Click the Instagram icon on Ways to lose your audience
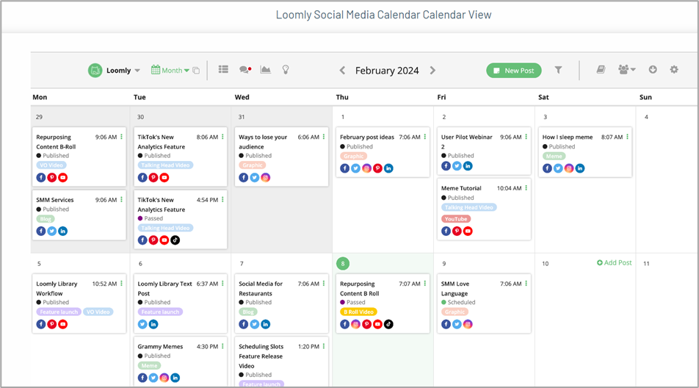The height and width of the screenshot is (388, 699). (x=265, y=178)
